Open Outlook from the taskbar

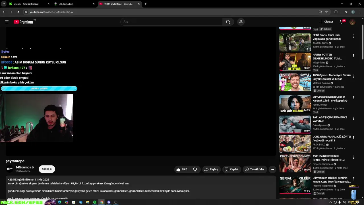point(81,202)
